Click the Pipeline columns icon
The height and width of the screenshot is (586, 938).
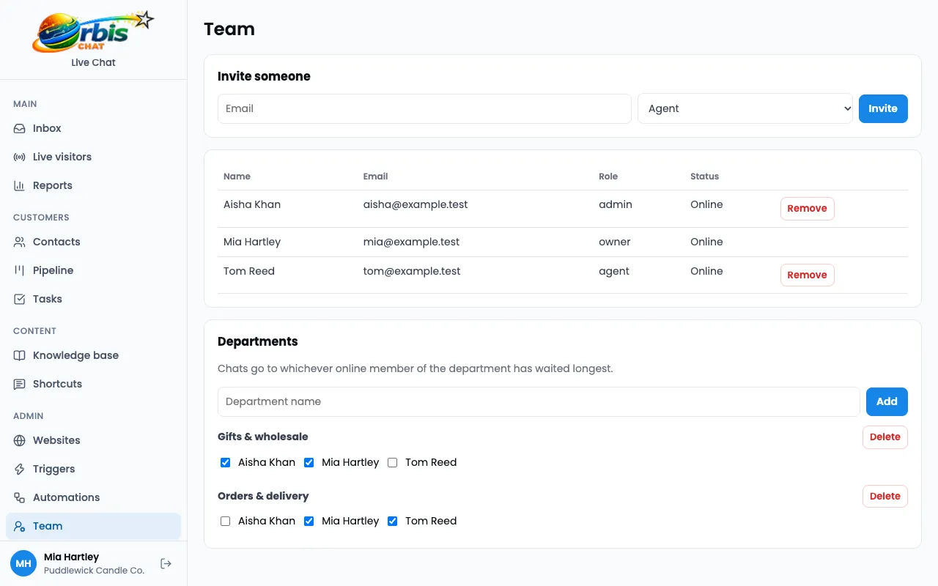(20, 270)
